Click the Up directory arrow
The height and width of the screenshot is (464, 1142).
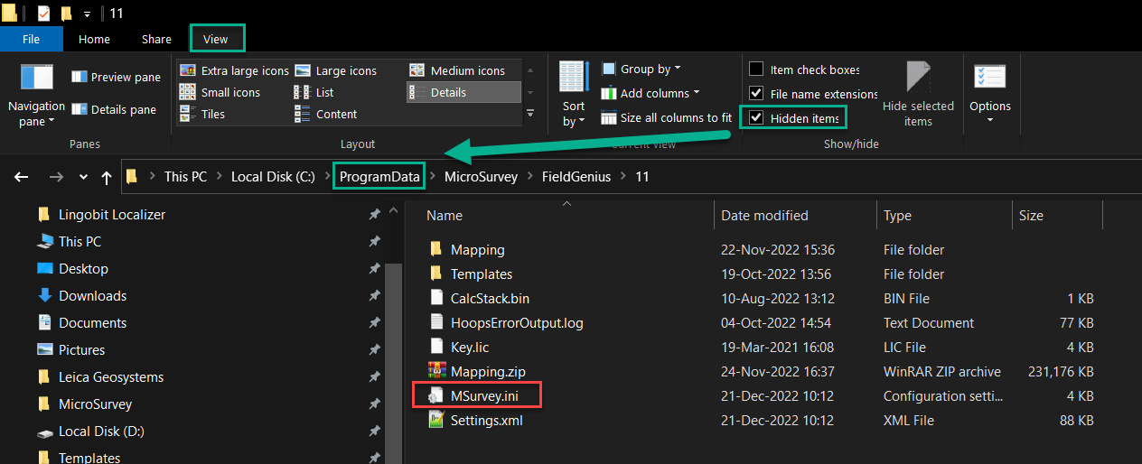pyautogui.click(x=107, y=177)
